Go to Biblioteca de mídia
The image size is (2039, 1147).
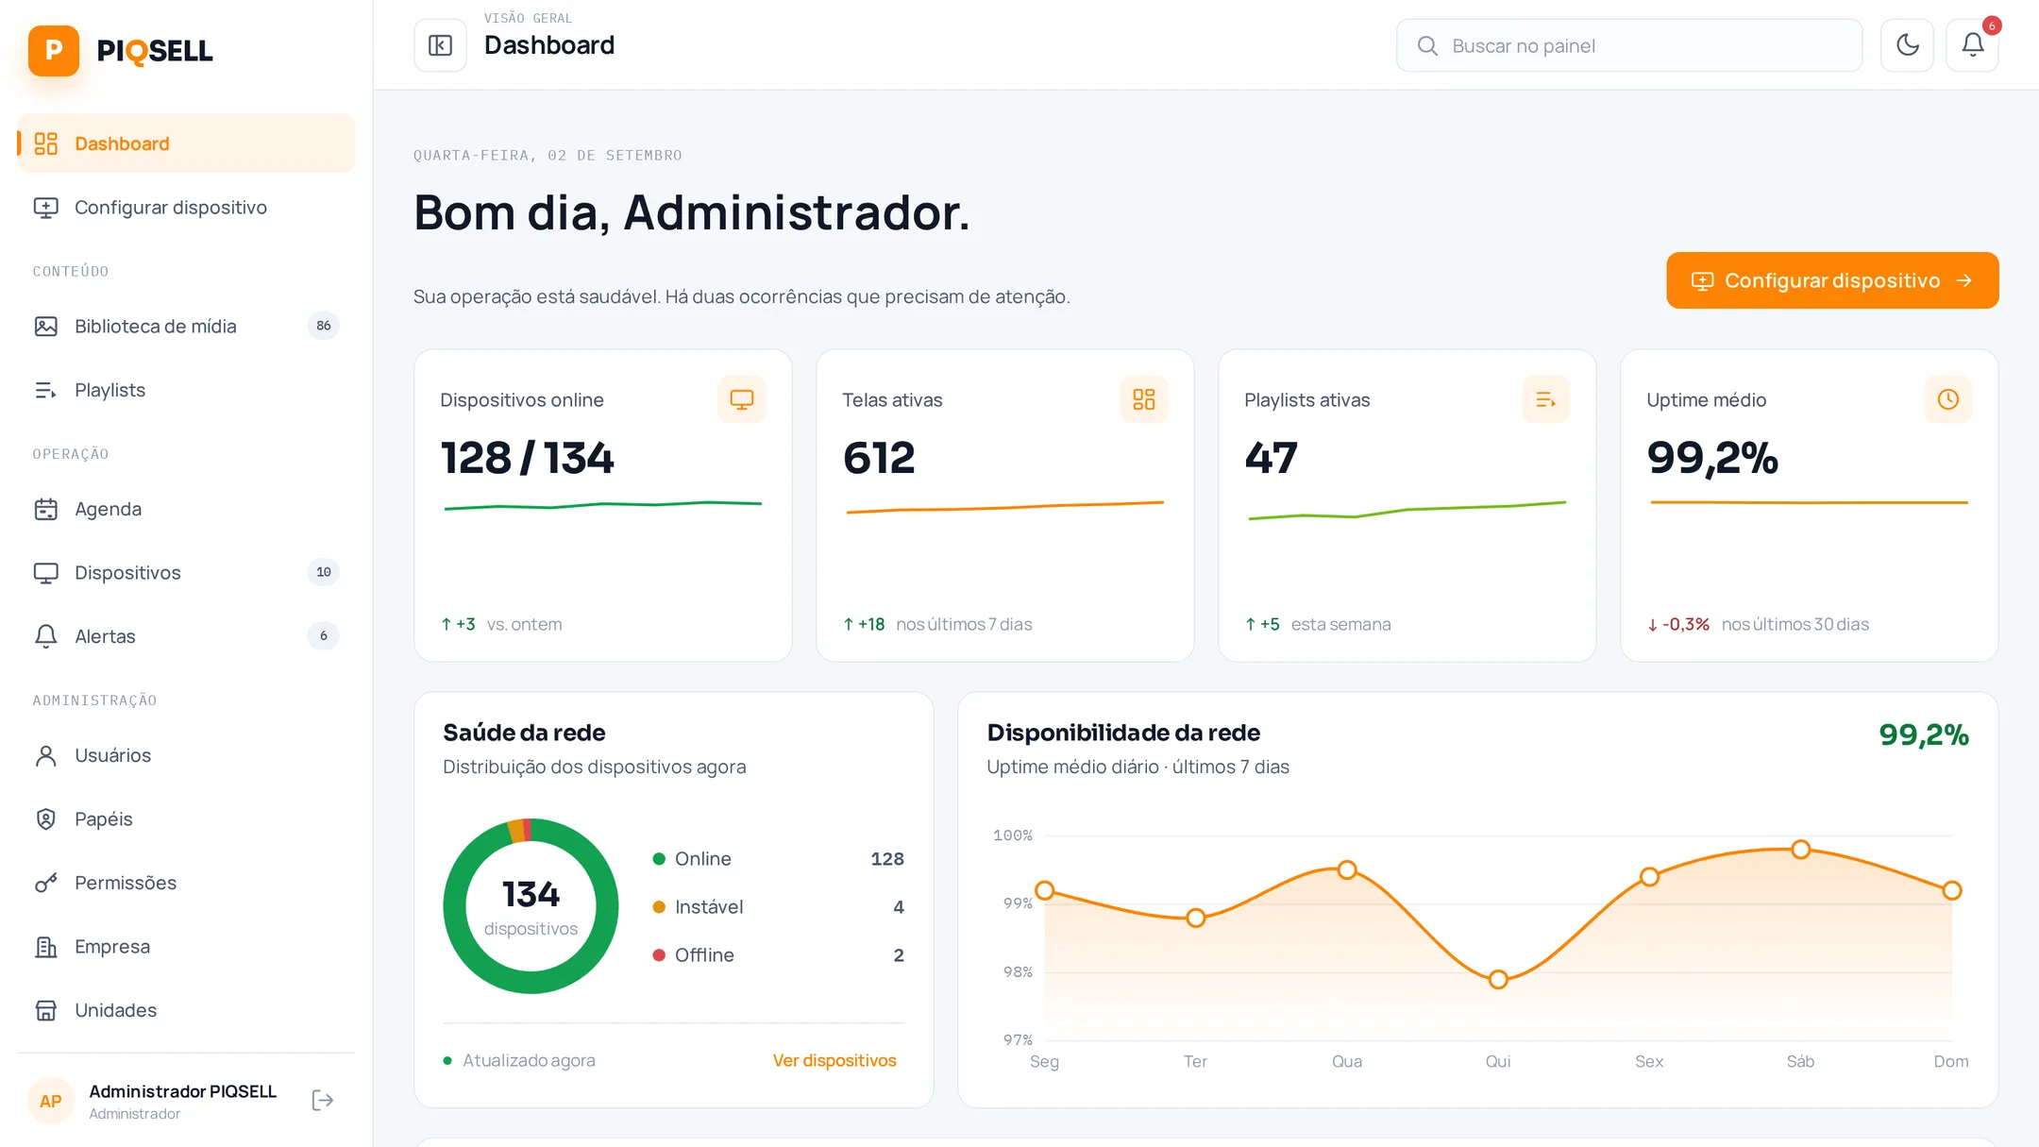[186, 326]
